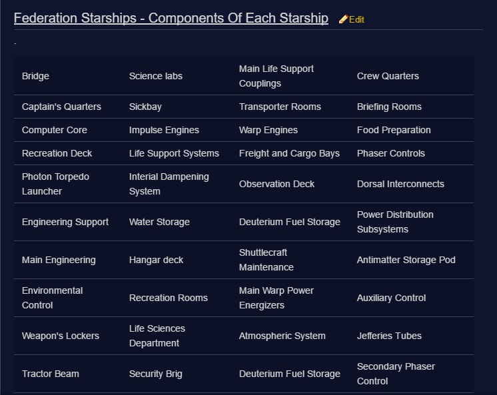Select the Bridge table cell
This screenshot has height=395, width=497.
(35, 76)
